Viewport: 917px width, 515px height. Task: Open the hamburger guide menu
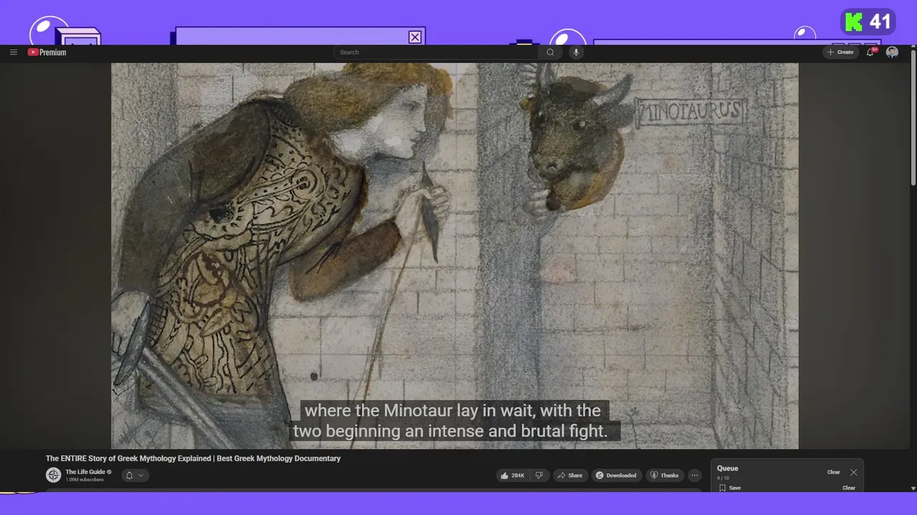(14, 52)
